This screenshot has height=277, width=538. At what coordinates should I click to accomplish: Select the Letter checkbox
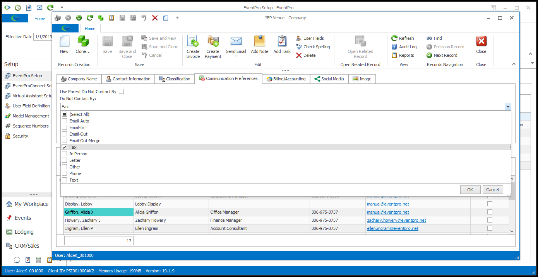[65, 160]
